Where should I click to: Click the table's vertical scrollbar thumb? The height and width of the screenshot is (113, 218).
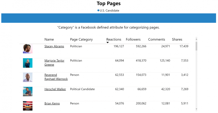pos(196,46)
